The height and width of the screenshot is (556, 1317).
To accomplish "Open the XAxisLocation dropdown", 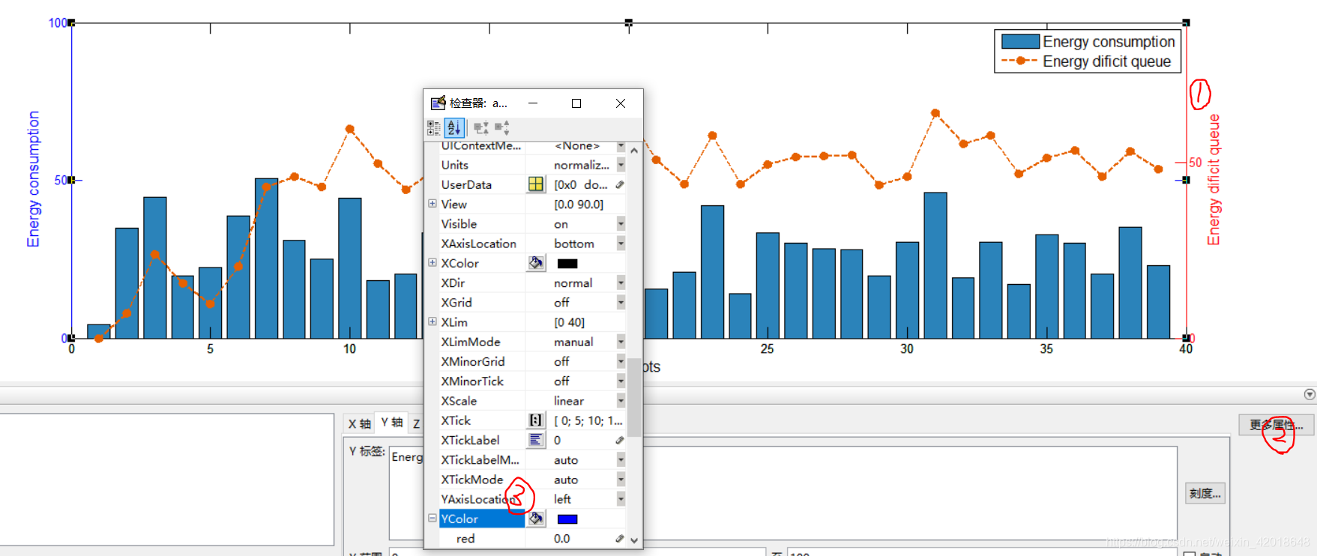I will (621, 244).
